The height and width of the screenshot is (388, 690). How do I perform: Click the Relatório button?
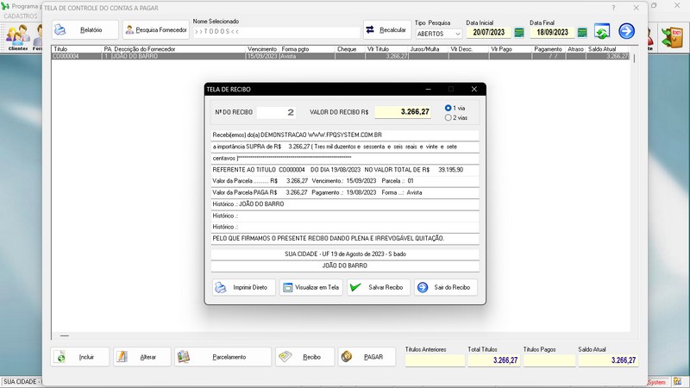pyautogui.click(x=85, y=30)
